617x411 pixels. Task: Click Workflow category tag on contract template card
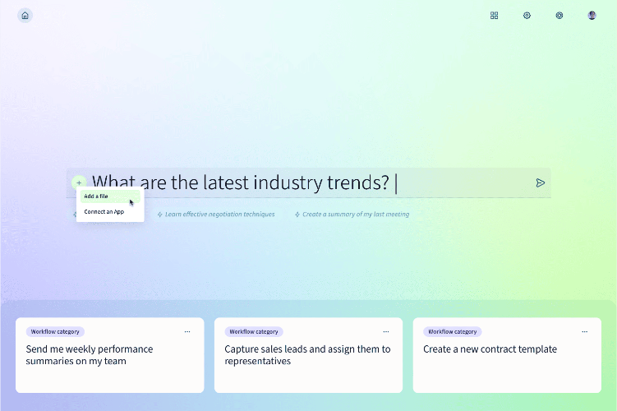point(453,332)
